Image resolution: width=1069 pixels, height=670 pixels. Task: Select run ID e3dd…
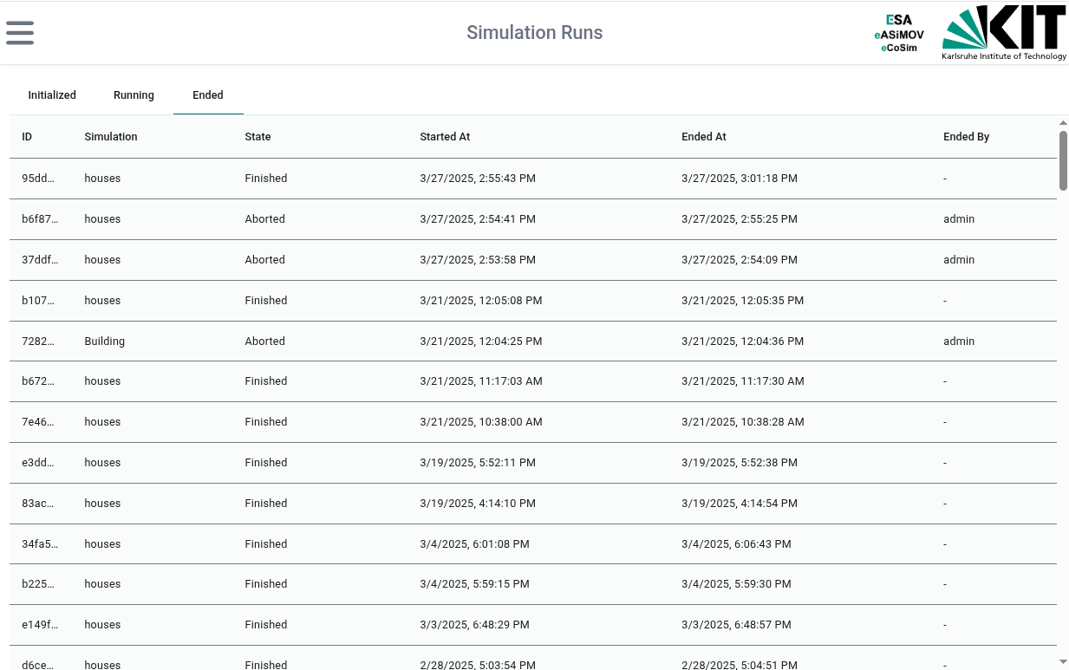pyautogui.click(x=38, y=463)
